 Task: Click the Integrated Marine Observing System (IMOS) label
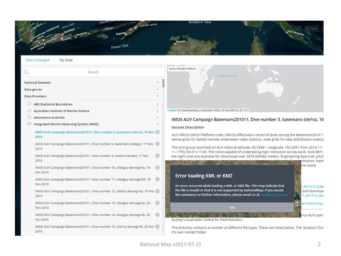(x=66, y=124)
